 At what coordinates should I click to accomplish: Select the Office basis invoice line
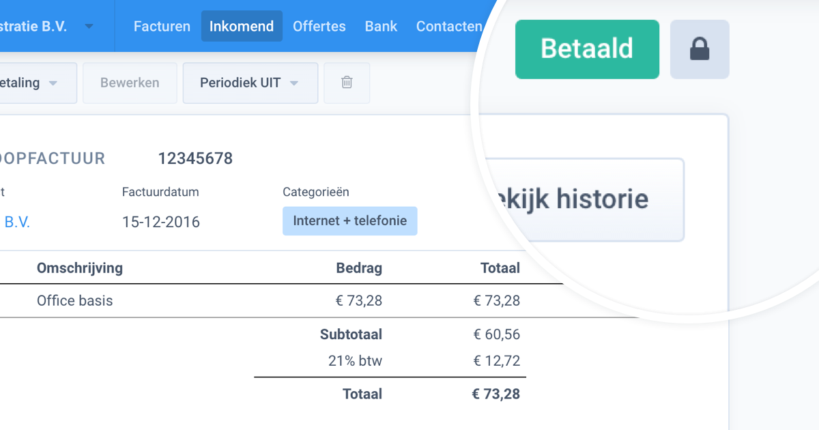click(x=74, y=300)
